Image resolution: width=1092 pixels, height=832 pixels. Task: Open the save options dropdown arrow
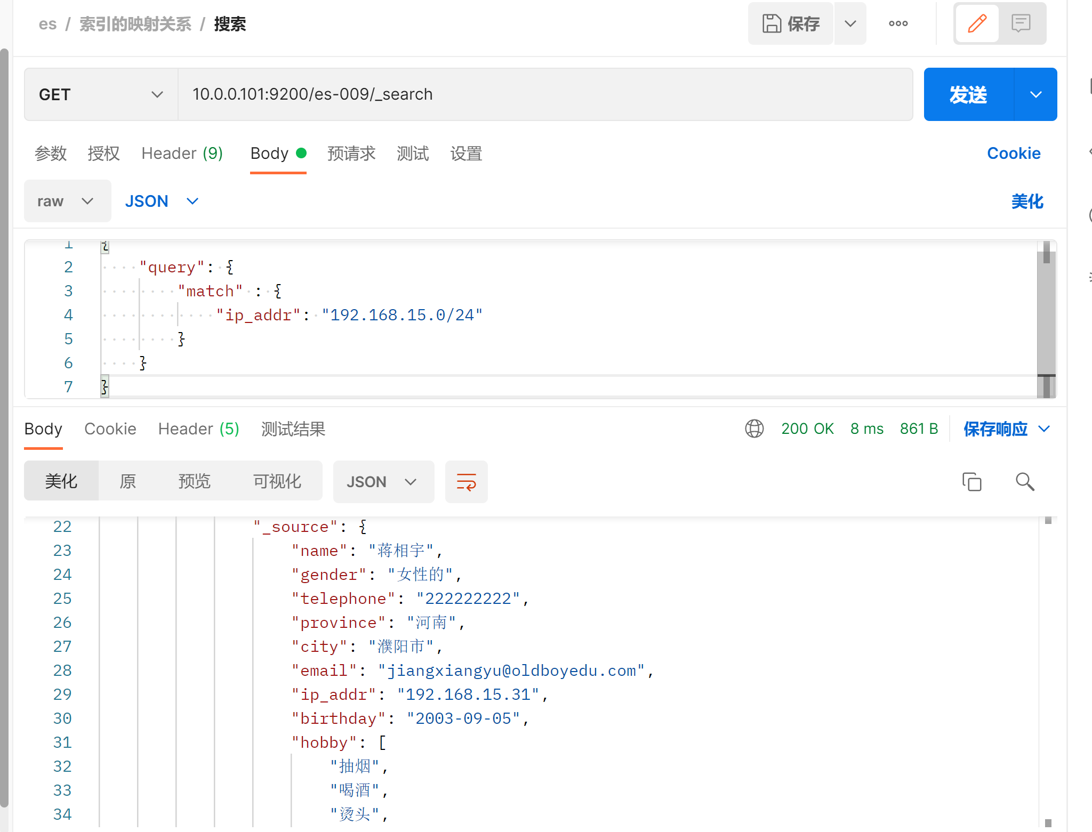[x=850, y=23]
